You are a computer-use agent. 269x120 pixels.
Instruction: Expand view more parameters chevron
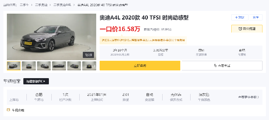pos(258,97)
